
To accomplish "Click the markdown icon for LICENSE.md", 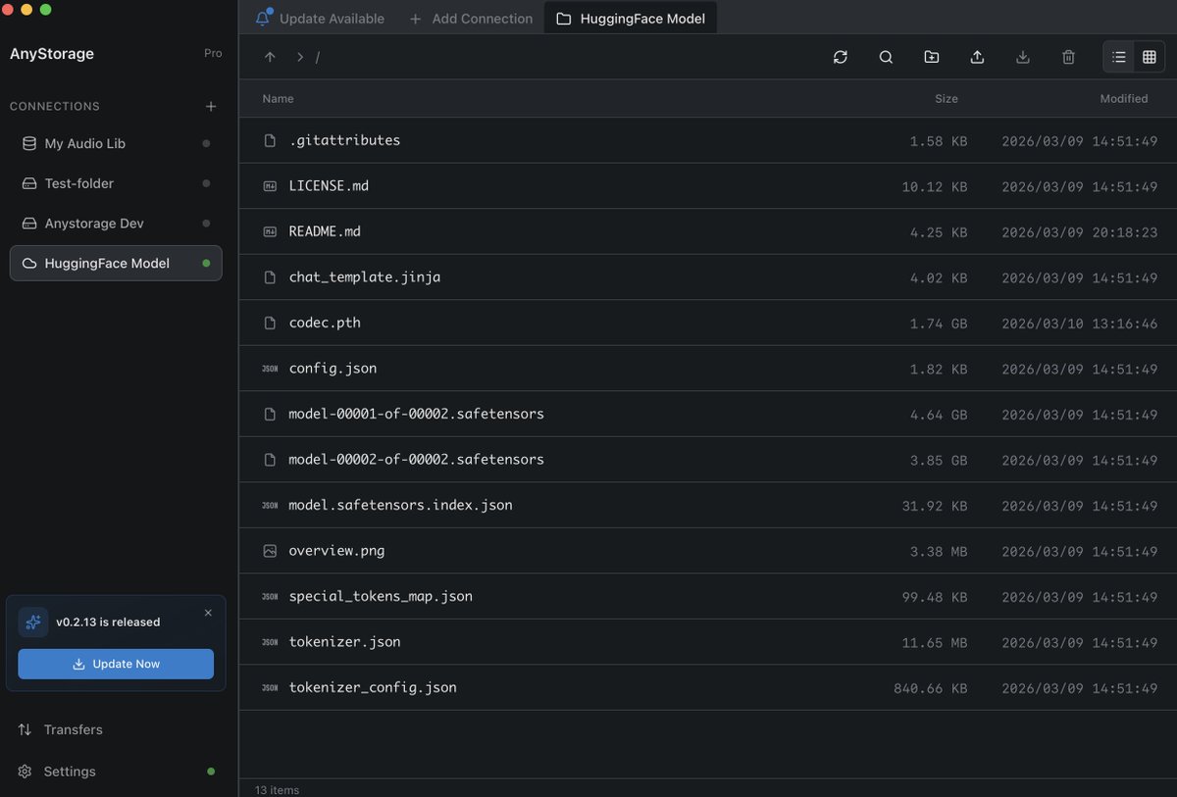I will 270,186.
